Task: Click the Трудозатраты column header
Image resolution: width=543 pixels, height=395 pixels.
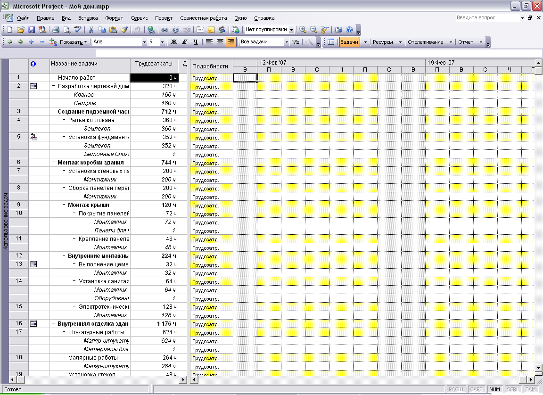Action: (154, 66)
